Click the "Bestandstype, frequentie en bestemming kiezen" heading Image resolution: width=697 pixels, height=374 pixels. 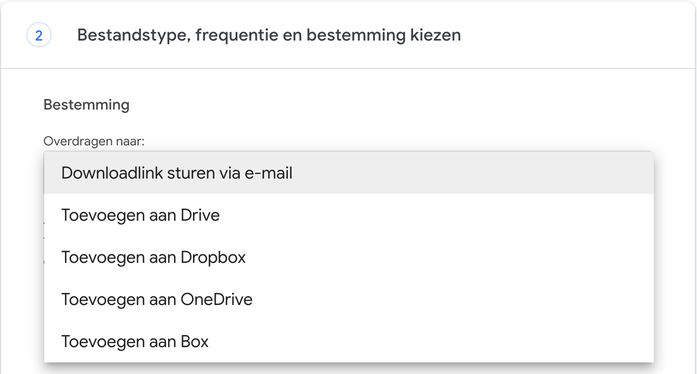point(269,35)
